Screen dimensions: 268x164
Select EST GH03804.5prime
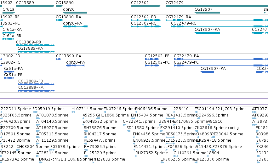33,147
